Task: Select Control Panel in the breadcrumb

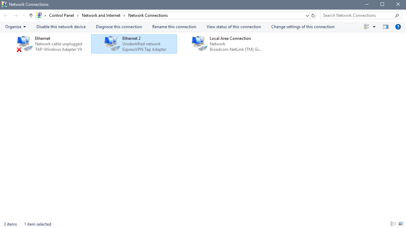Action: click(x=62, y=15)
